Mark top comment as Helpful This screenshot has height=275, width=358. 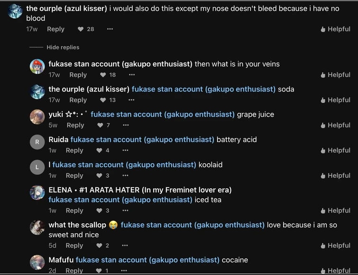[335, 29]
